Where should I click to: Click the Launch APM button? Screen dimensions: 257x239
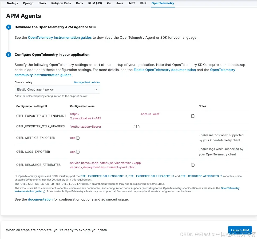pos(240,230)
